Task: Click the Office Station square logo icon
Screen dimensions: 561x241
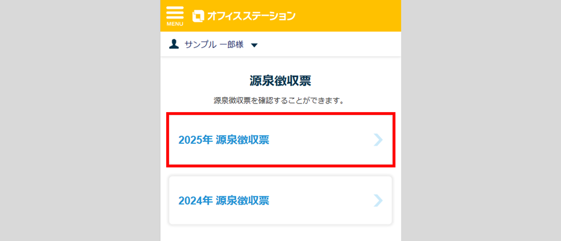Action: (198, 16)
